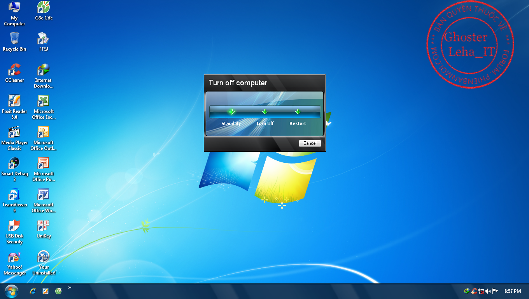Open CCleaner from the system tray
Image resolution: width=529 pixels, height=299 pixels.
(474, 291)
